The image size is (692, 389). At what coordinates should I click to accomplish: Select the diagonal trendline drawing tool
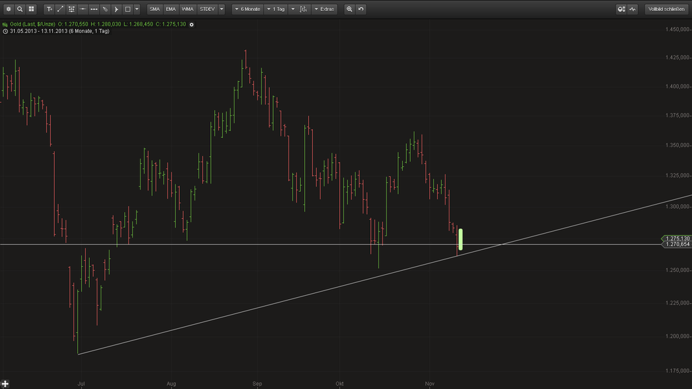click(x=60, y=9)
